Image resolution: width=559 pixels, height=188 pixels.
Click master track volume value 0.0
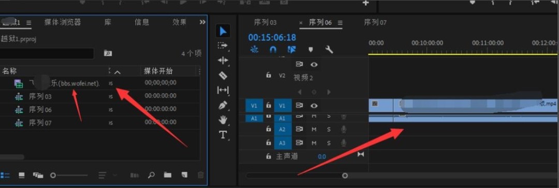[x=322, y=156]
